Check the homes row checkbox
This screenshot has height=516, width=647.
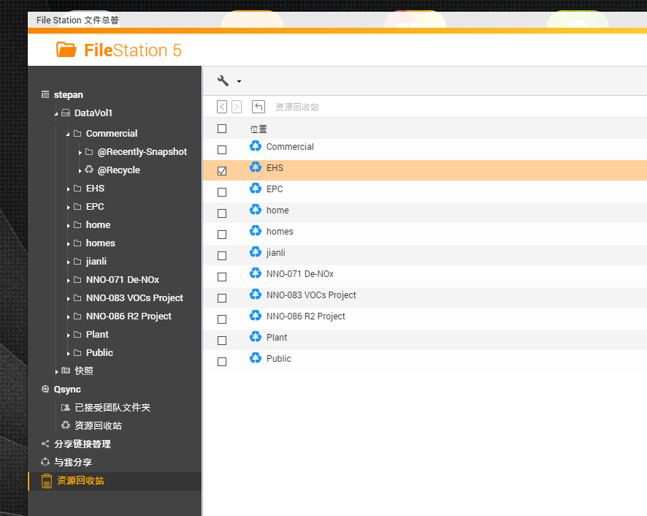tap(222, 235)
